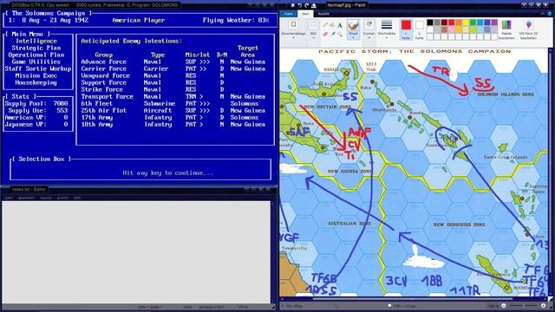The image size is (555, 312).
Task: Pick the black palette swatch
Action: pyautogui.click(x=430, y=23)
